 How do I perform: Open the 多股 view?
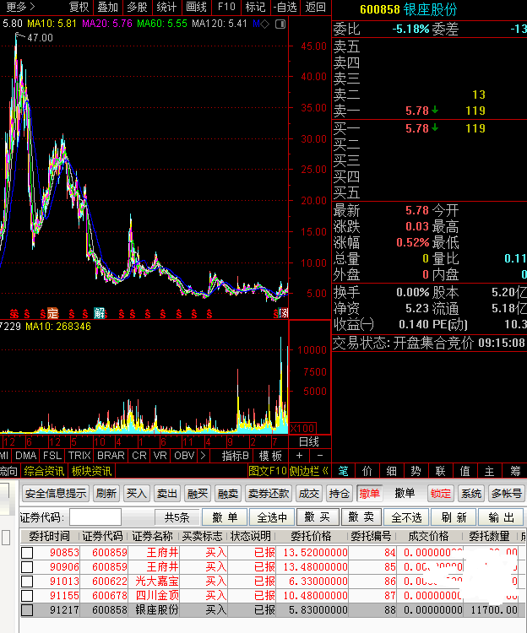[x=138, y=7]
